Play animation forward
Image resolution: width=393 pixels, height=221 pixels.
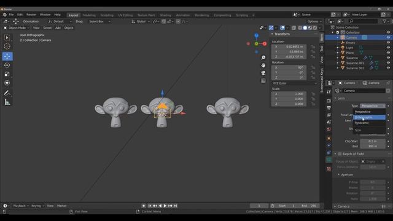click(x=165, y=206)
